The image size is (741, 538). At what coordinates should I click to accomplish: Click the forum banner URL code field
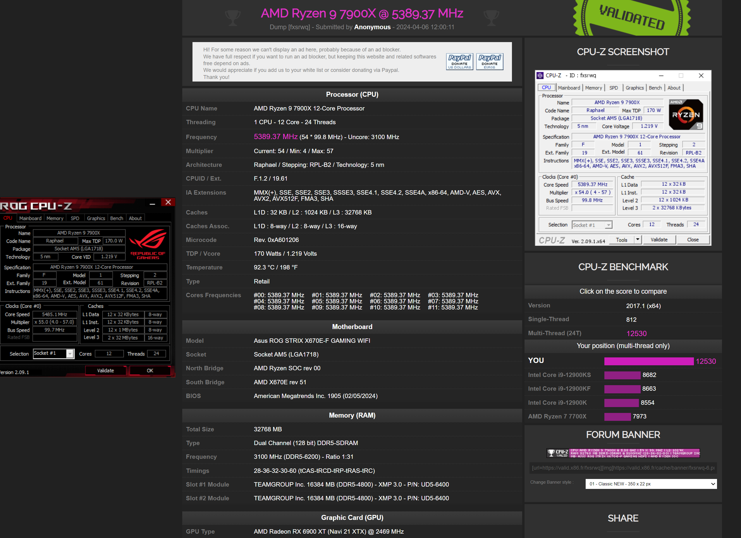[623, 468]
